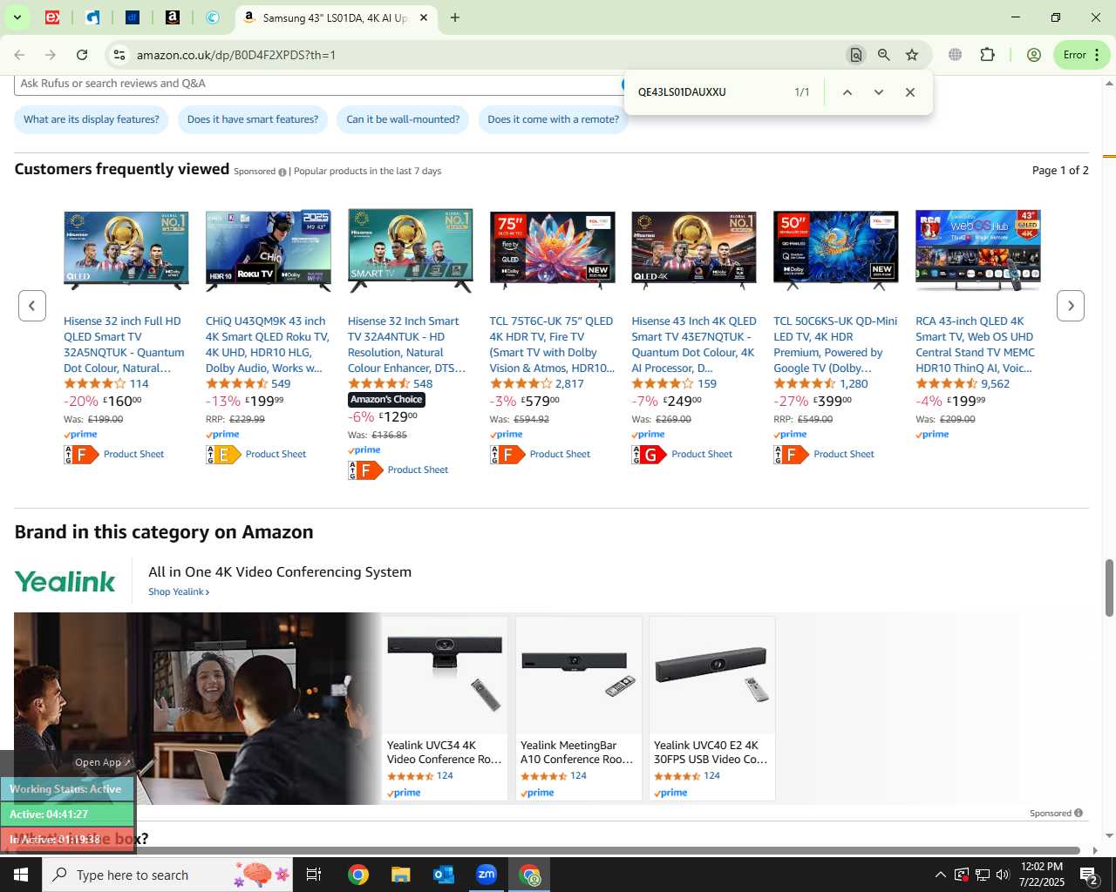Screen dimensions: 1116x892
Task: Reload the Amazon page
Action: pyautogui.click(x=82, y=55)
